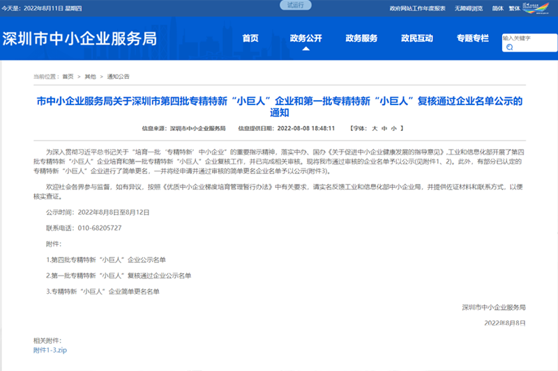Download the 附件1-3.zip attachment
Screen dimensions: 558x371
(x=50, y=350)
